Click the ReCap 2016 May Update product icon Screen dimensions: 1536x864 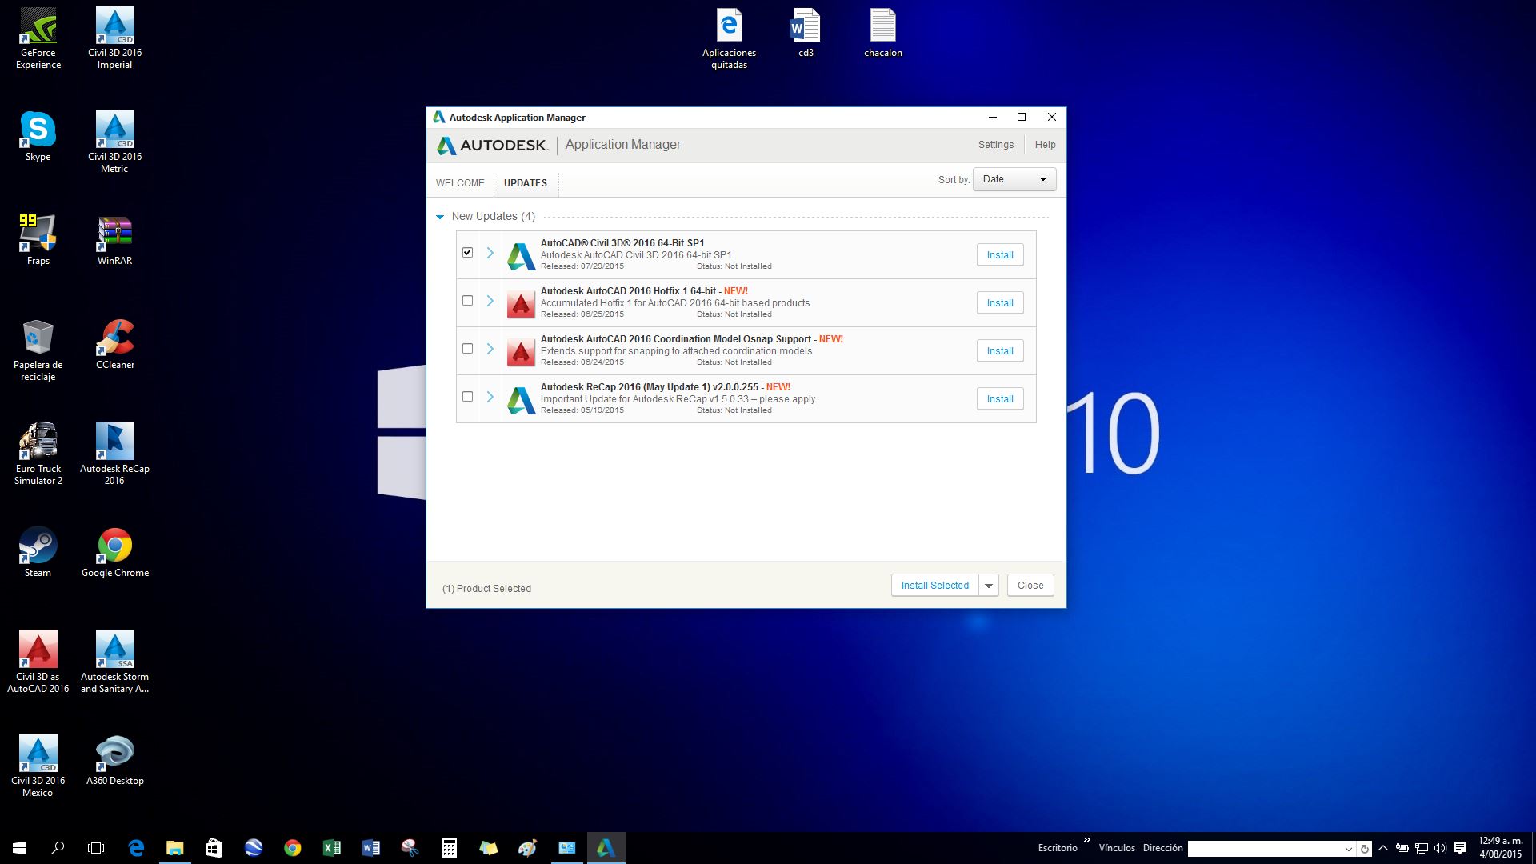[521, 399]
